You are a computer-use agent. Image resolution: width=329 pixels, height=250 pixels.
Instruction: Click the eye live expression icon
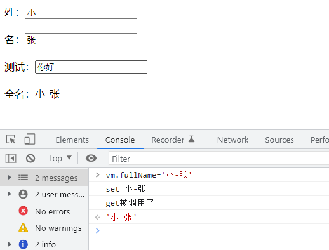coord(91,158)
